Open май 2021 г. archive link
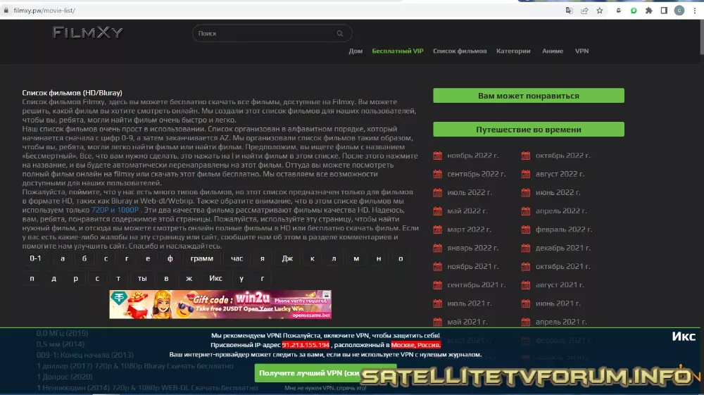This screenshot has height=395, width=704. click(x=467, y=321)
